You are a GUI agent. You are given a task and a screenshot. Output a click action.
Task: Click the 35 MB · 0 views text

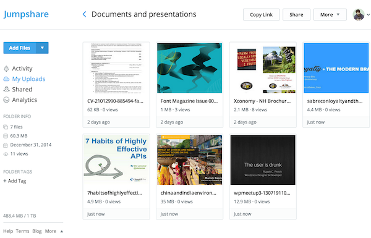(176, 202)
